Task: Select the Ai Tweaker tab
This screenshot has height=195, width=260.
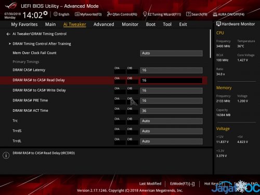Action: tap(74, 24)
